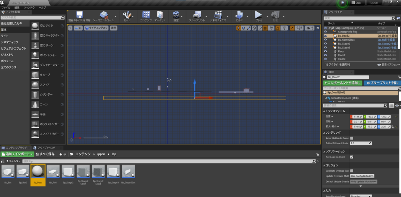This screenshot has height=197, width=401.
Task: Click the green 追加/インポート button
Action: click(16, 154)
